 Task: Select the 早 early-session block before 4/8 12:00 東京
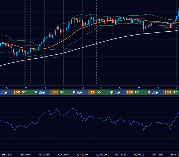(x=111, y=92)
